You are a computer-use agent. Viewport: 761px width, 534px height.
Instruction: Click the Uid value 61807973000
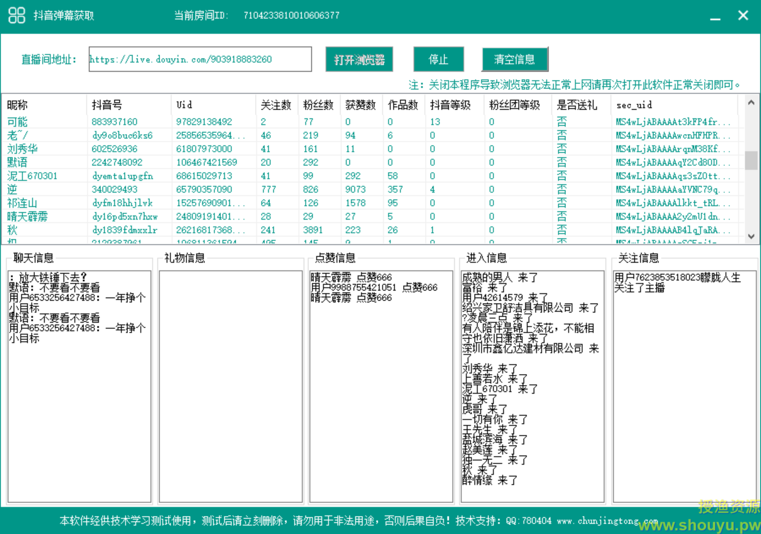204,149
